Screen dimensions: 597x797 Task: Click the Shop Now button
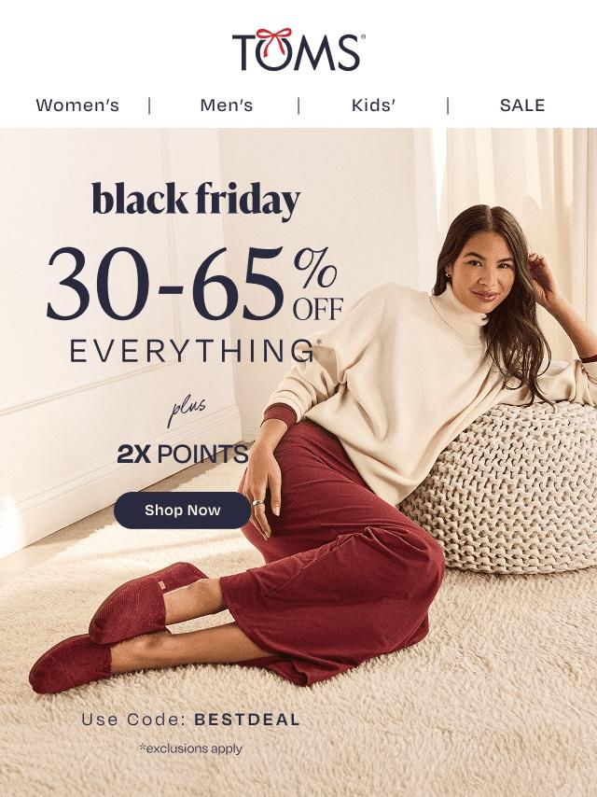(183, 510)
